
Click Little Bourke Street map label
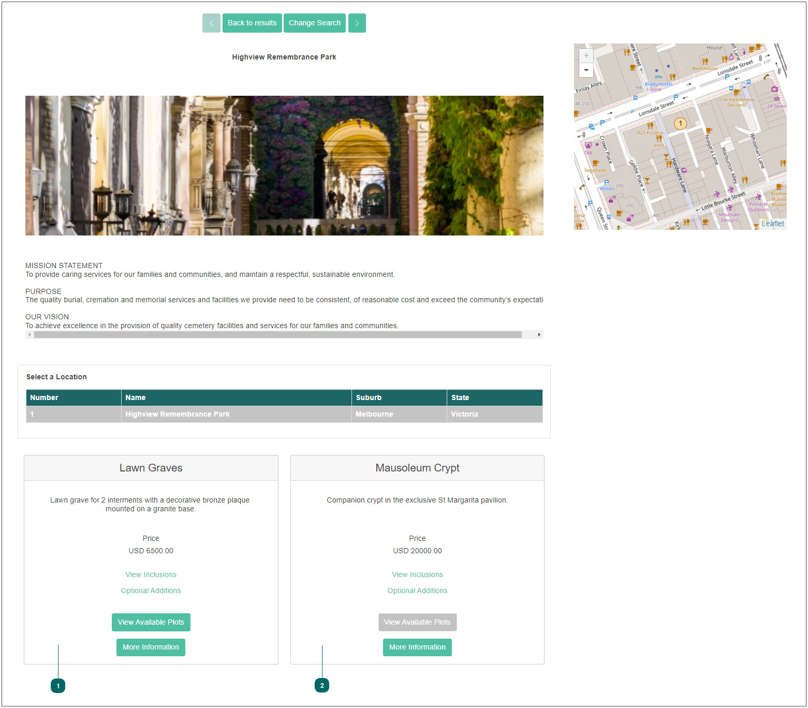click(723, 201)
